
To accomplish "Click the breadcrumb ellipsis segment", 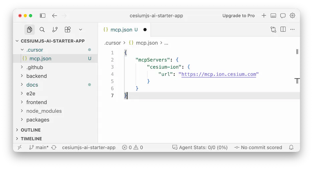I will (166, 43).
